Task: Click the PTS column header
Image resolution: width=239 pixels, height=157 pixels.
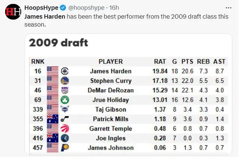Action: pyautogui.click(x=187, y=62)
